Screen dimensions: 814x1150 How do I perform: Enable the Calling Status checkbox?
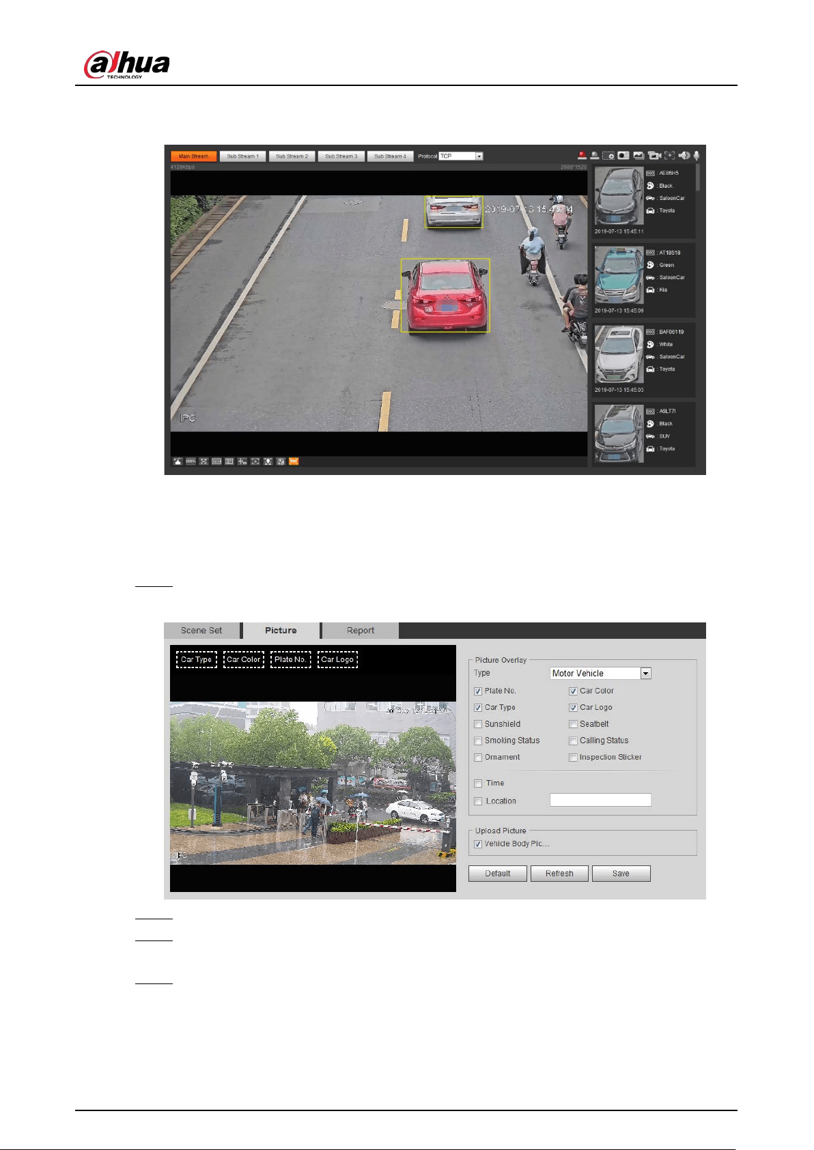[x=573, y=741]
